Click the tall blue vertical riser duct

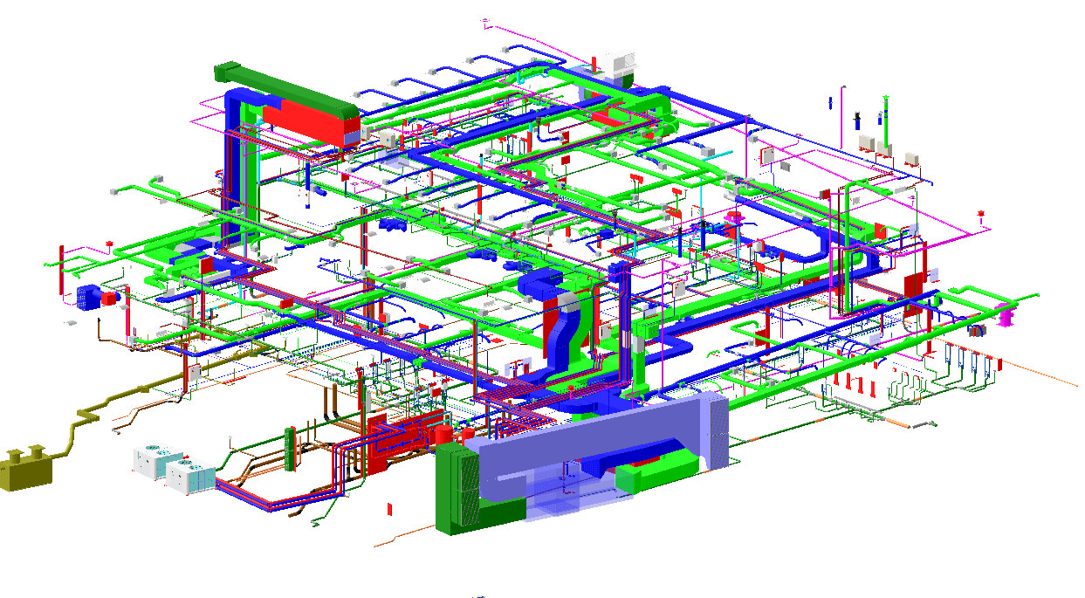click(x=234, y=166)
